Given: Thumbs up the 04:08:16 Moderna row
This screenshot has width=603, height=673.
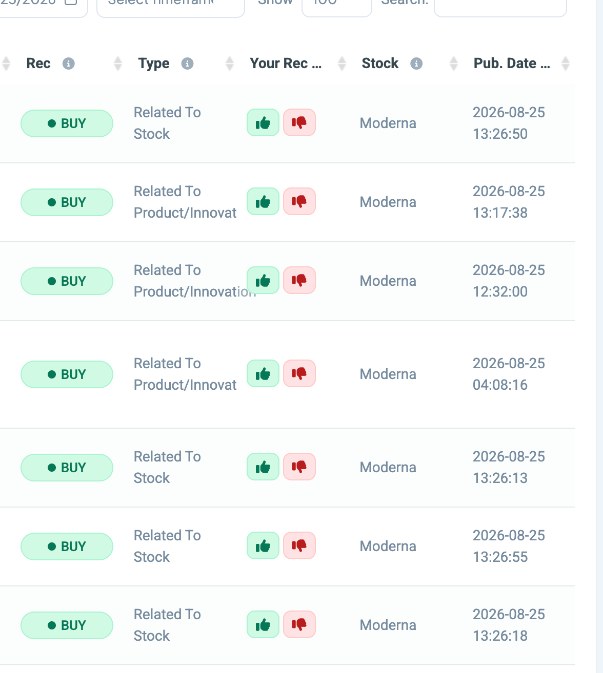Looking at the screenshot, I should tap(263, 374).
